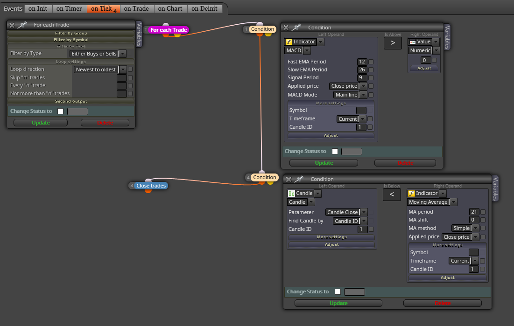Enable Change Status to in For each Trade
The height and width of the screenshot is (326, 514).
pos(60,111)
